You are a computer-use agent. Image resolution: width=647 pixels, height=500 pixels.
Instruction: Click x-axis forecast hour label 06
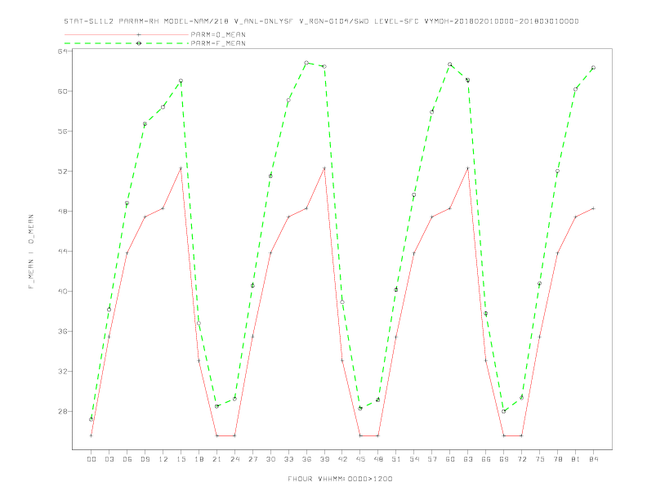[127, 459]
